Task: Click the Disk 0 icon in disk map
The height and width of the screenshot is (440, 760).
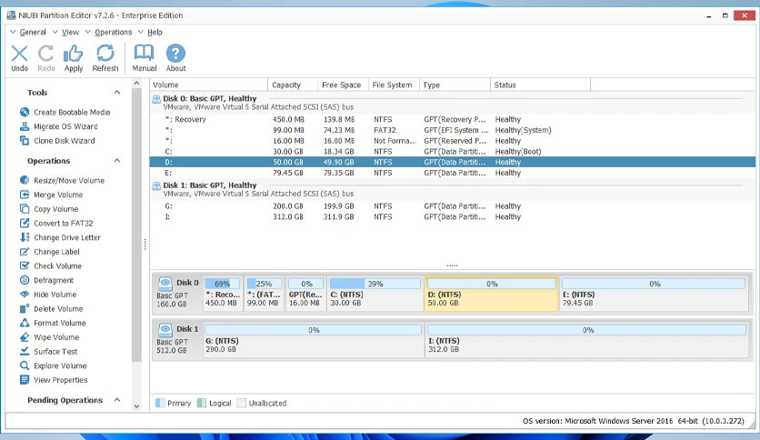Action: coord(165,284)
